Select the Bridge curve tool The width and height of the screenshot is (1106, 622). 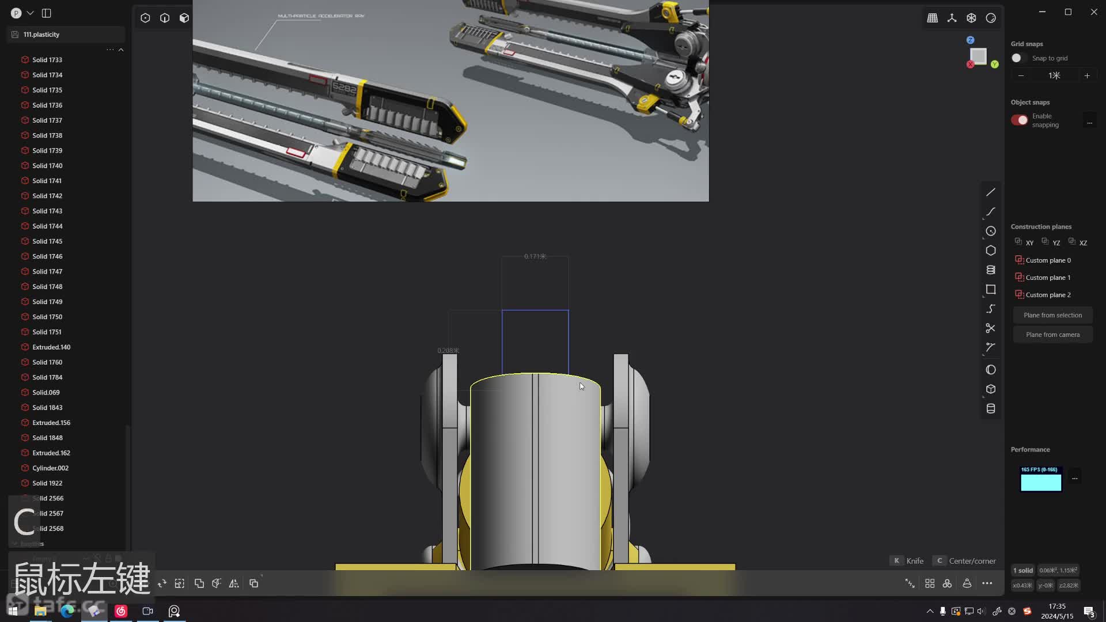point(991,309)
